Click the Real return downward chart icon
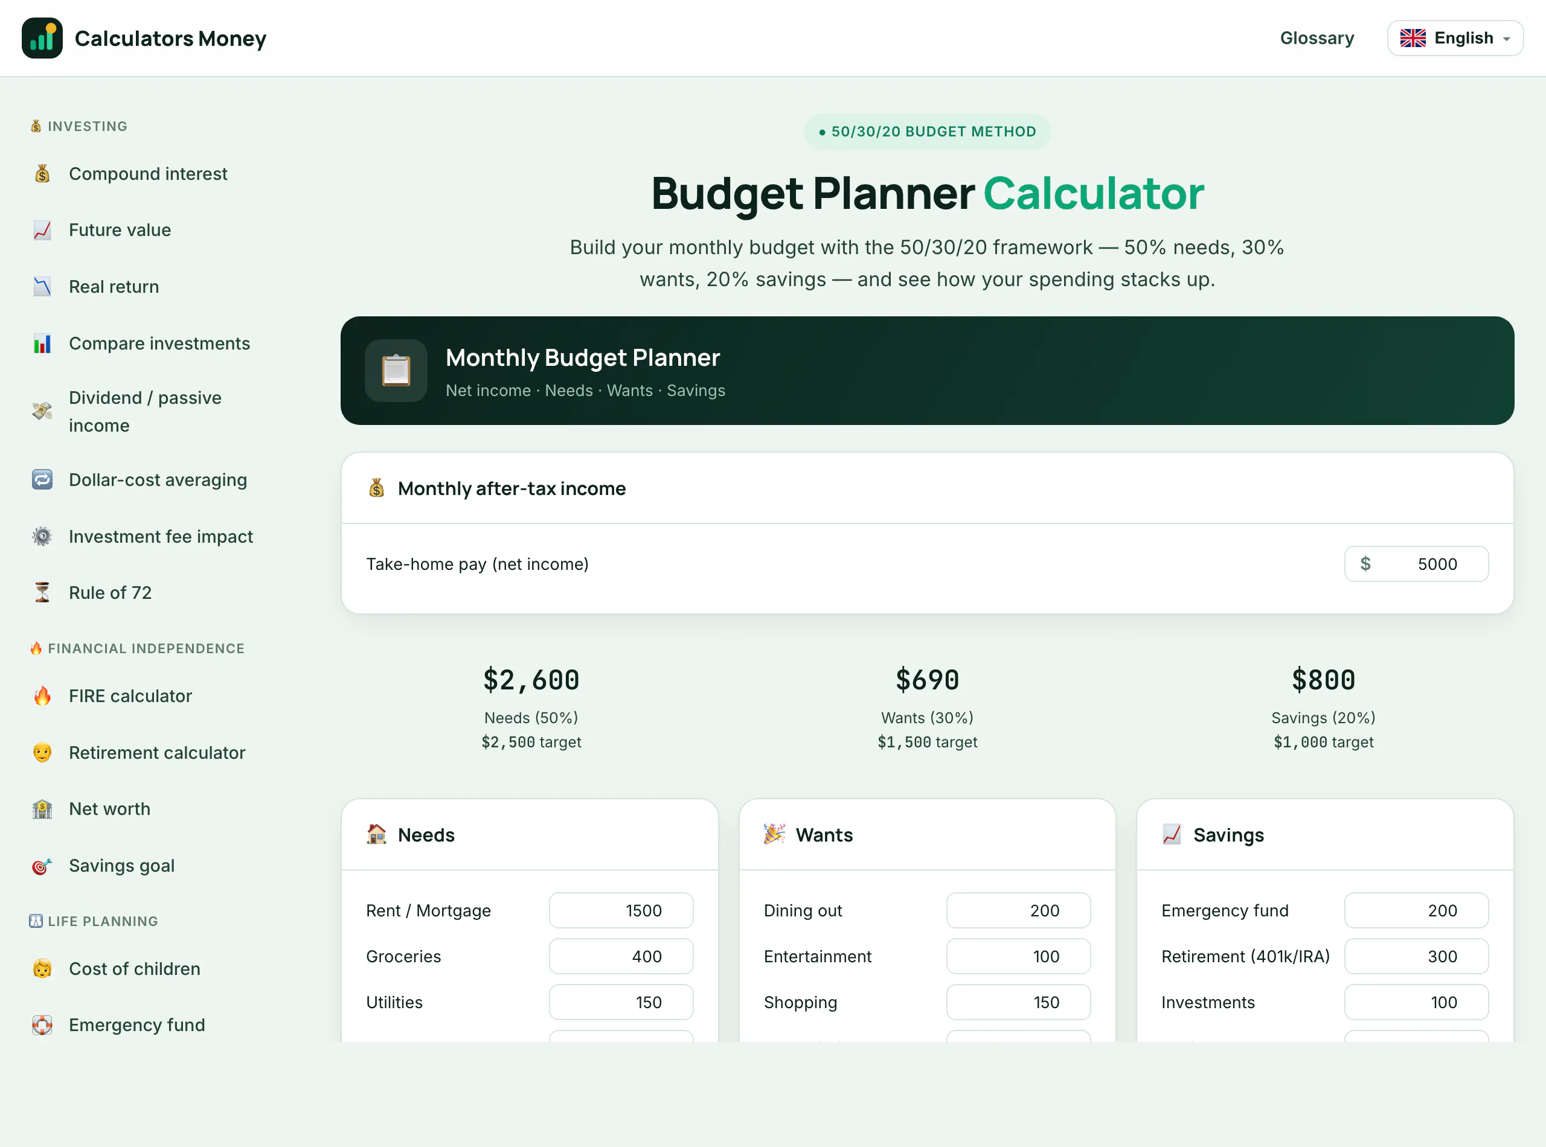Screen dimensions: 1546x1147 (x=42, y=287)
